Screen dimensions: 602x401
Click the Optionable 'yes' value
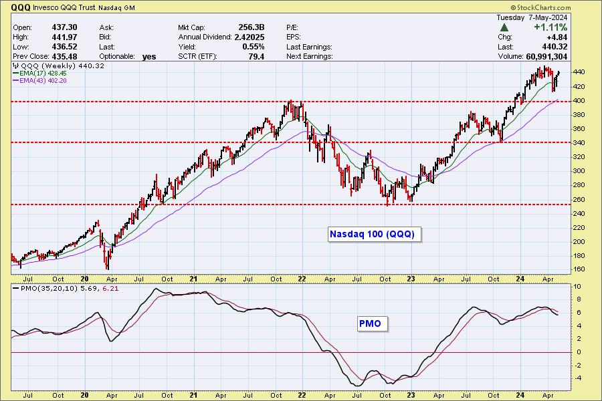tap(149, 57)
